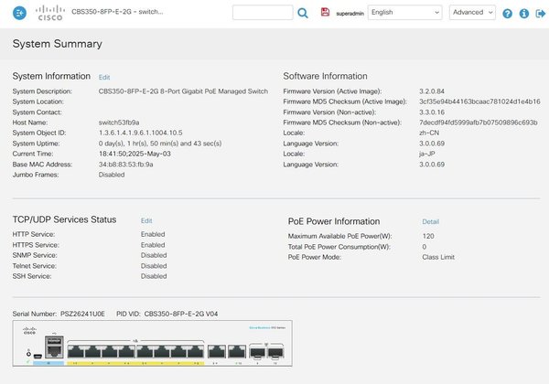Click Edit next to System Information

(104, 78)
